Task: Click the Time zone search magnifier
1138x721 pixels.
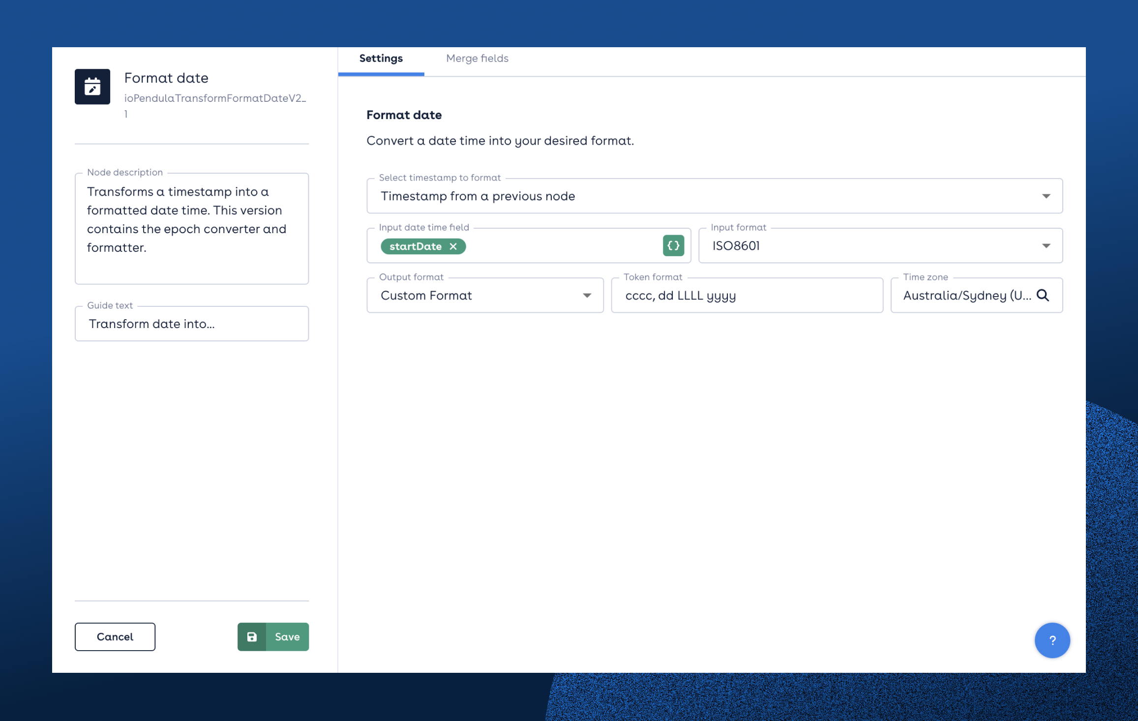Action: coord(1043,295)
